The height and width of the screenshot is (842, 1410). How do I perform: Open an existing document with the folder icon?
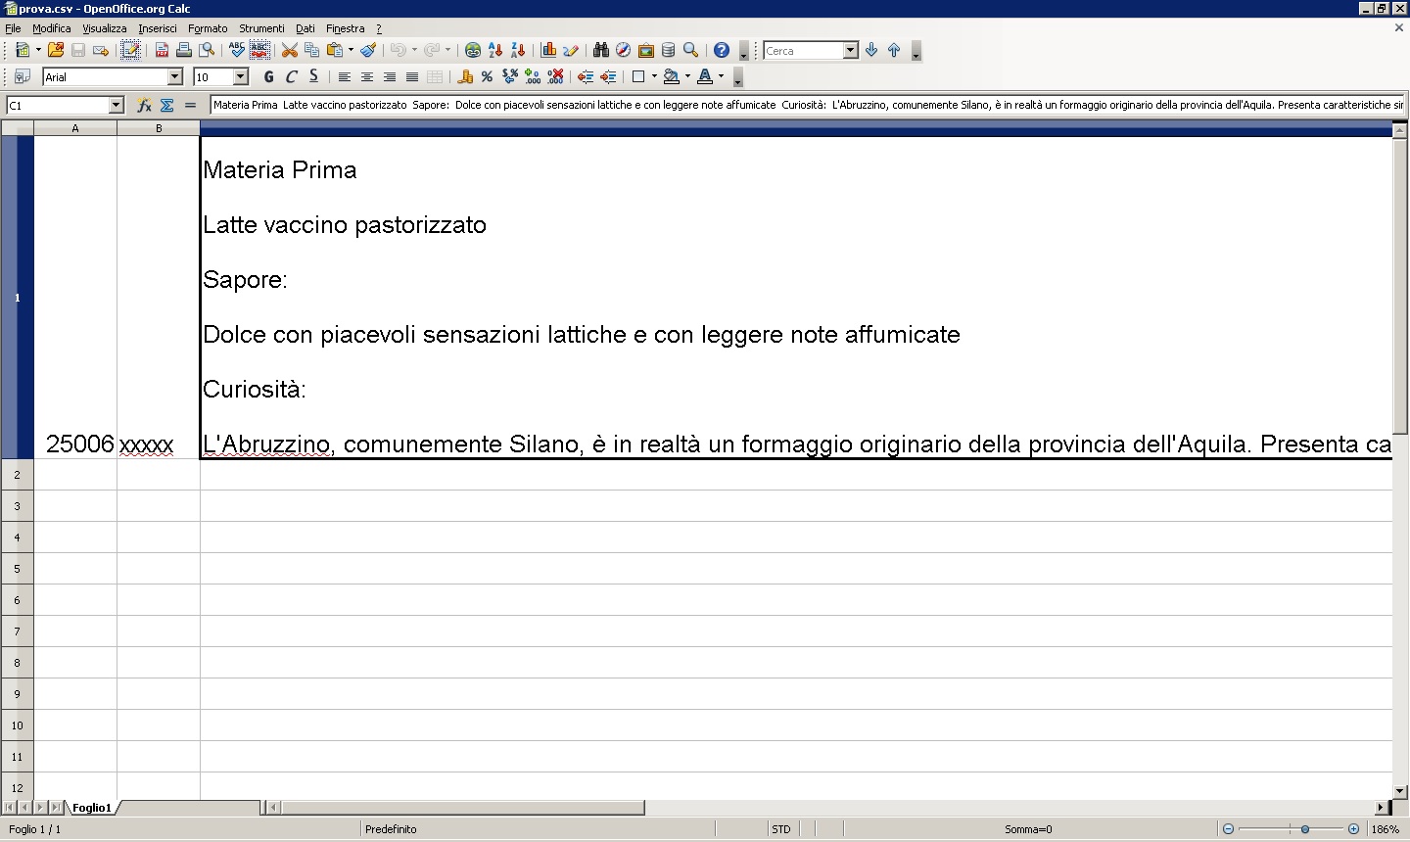tap(56, 50)
